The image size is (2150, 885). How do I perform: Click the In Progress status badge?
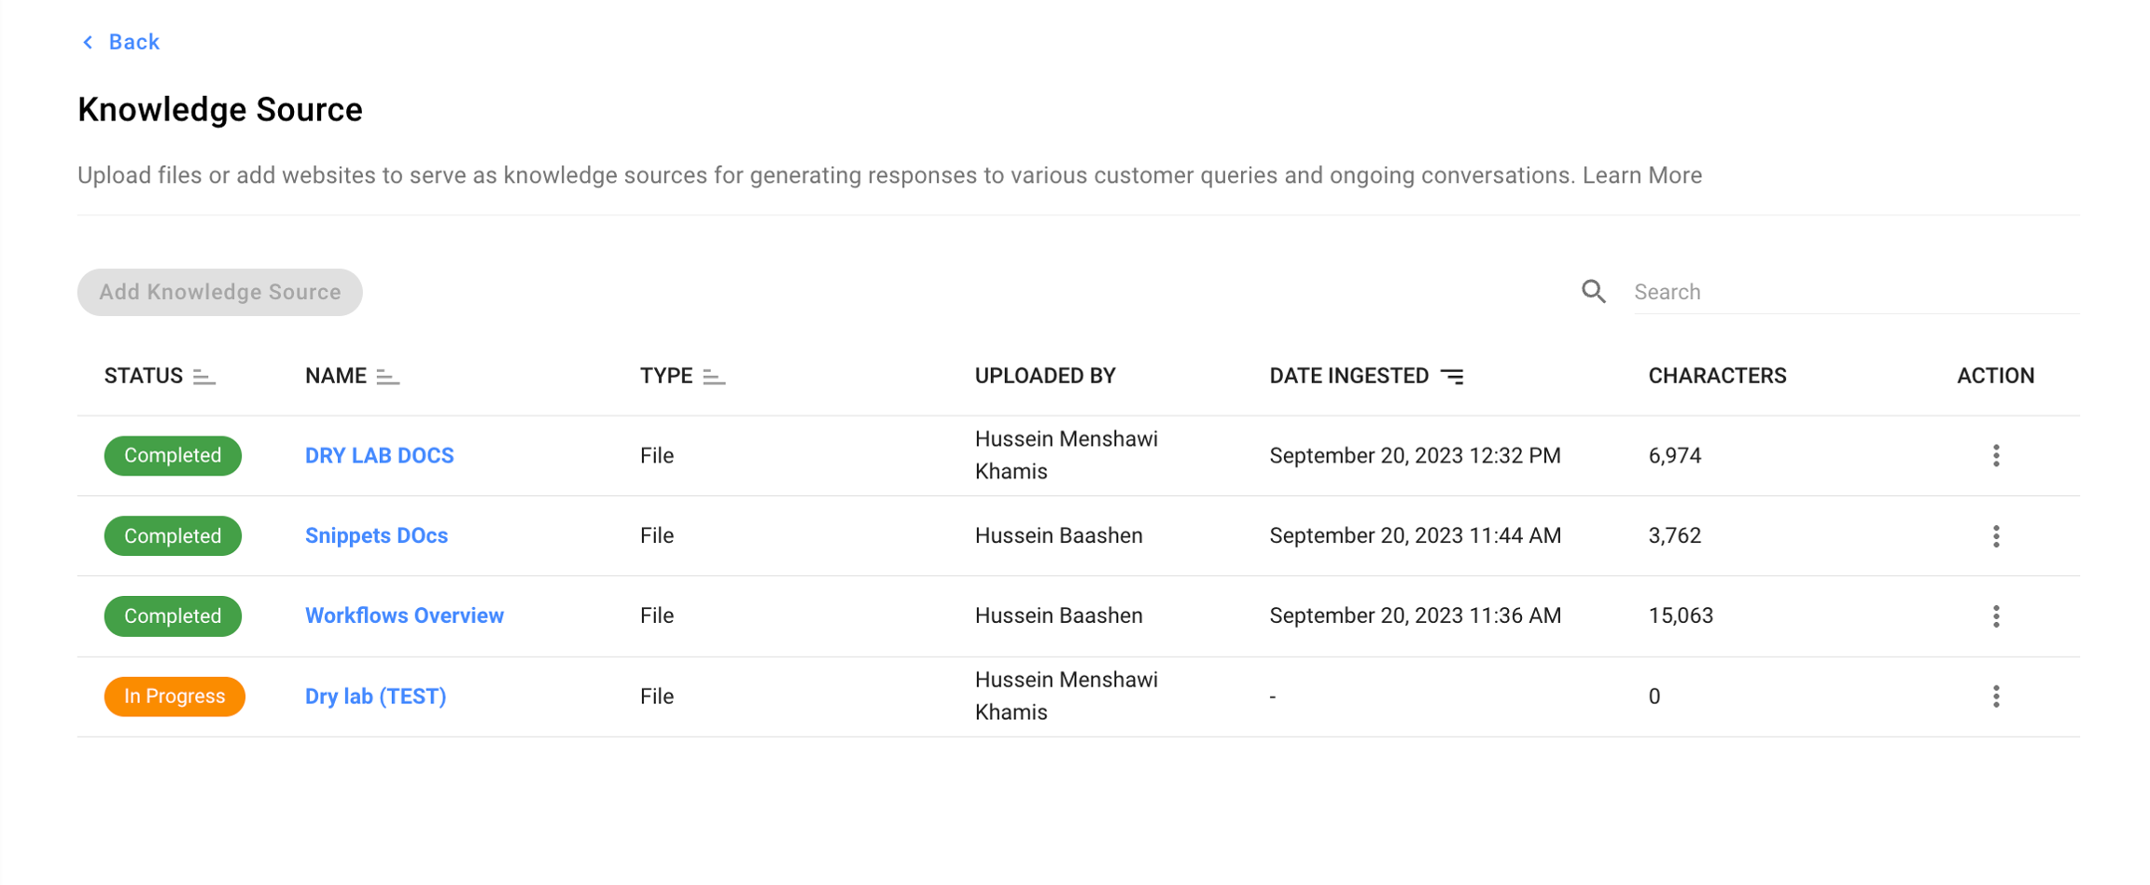(174, 696)
